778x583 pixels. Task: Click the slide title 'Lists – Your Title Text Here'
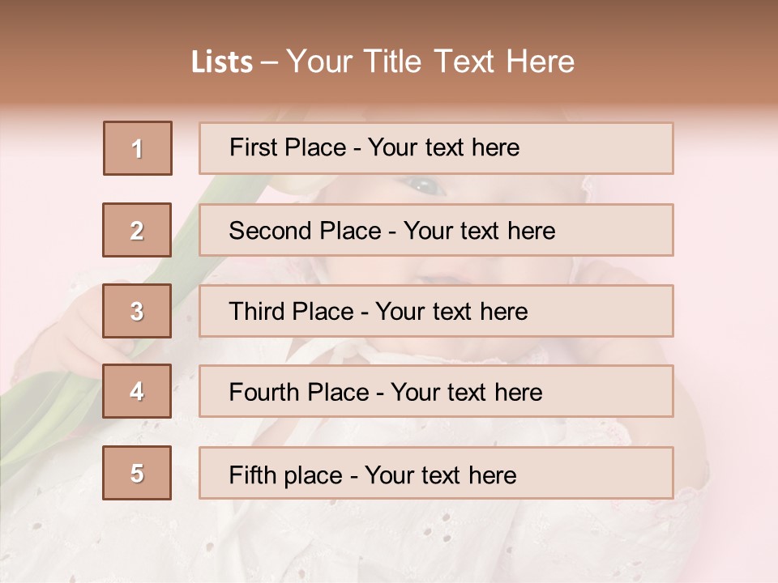pos(383,62)
